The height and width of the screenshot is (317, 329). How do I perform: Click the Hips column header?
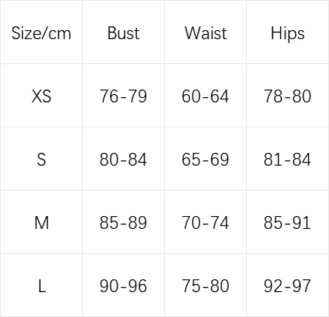coord(288,34)
